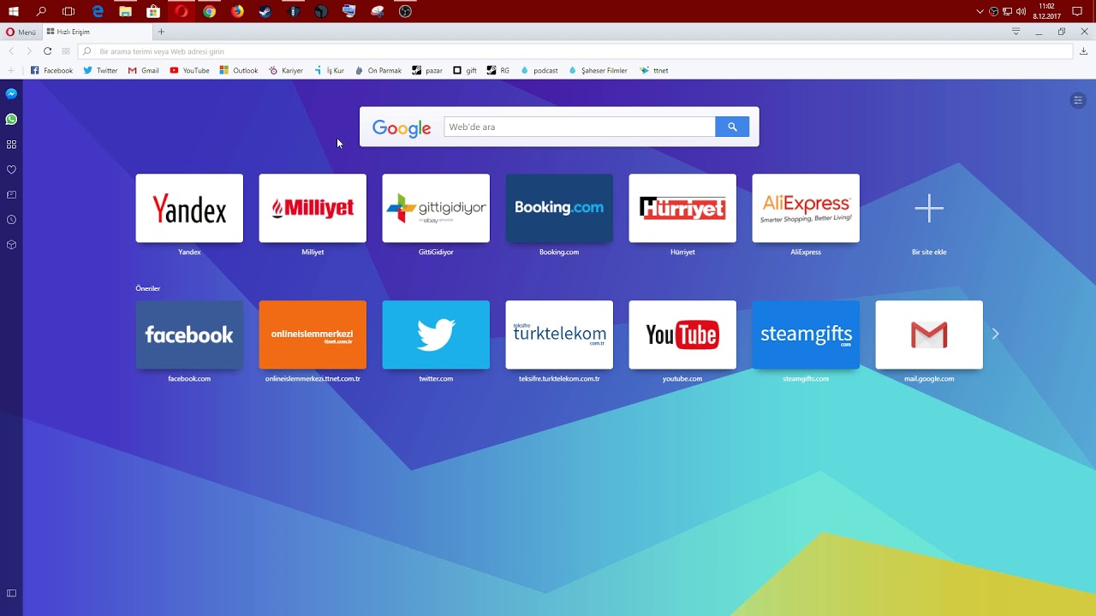Go forward with the forward arrow
The image size is (1096, 616).
(x=28, y=51)
